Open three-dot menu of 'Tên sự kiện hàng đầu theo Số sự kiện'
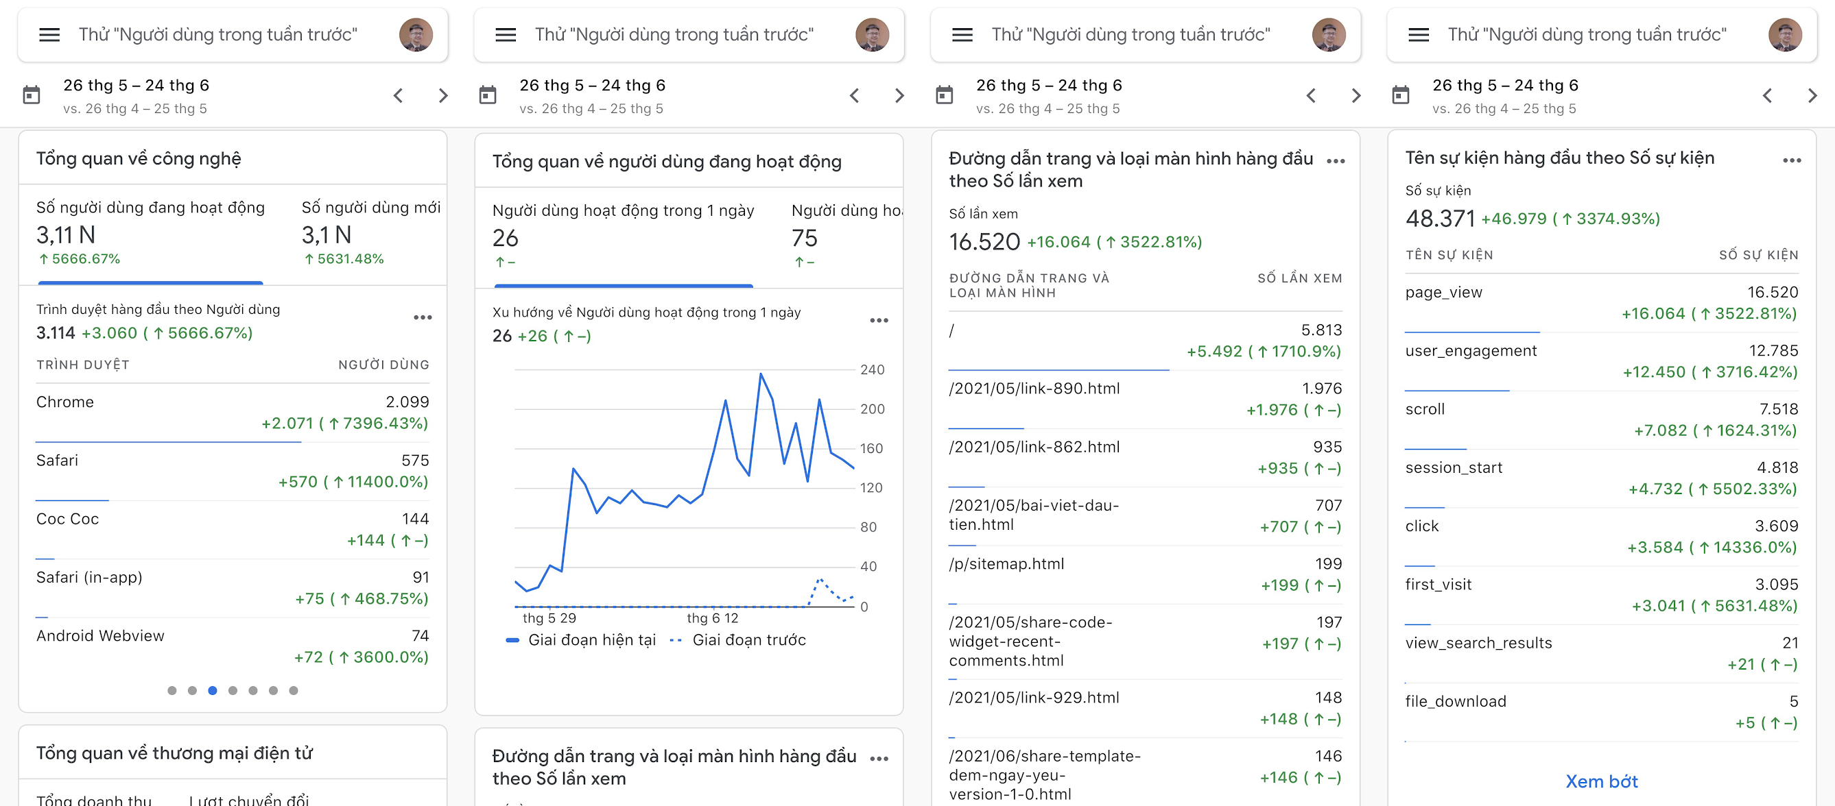 1792,161
